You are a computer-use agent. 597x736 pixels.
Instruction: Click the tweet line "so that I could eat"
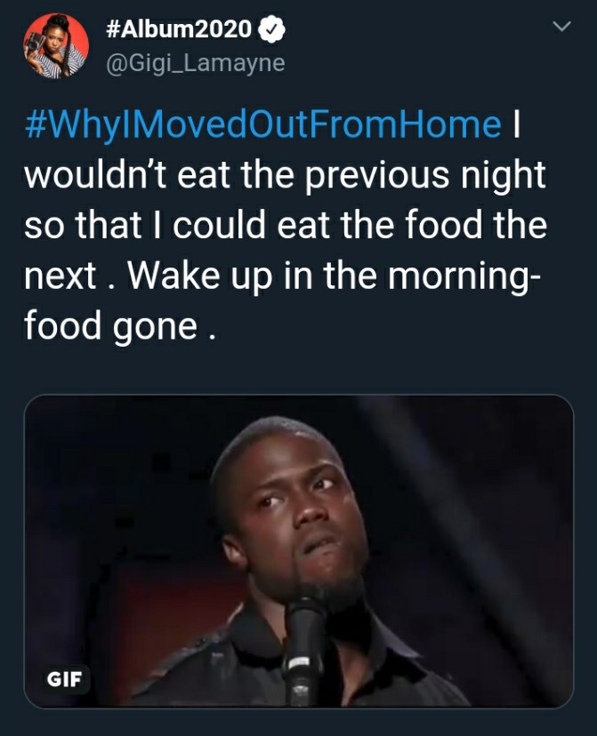coord(286,225)
